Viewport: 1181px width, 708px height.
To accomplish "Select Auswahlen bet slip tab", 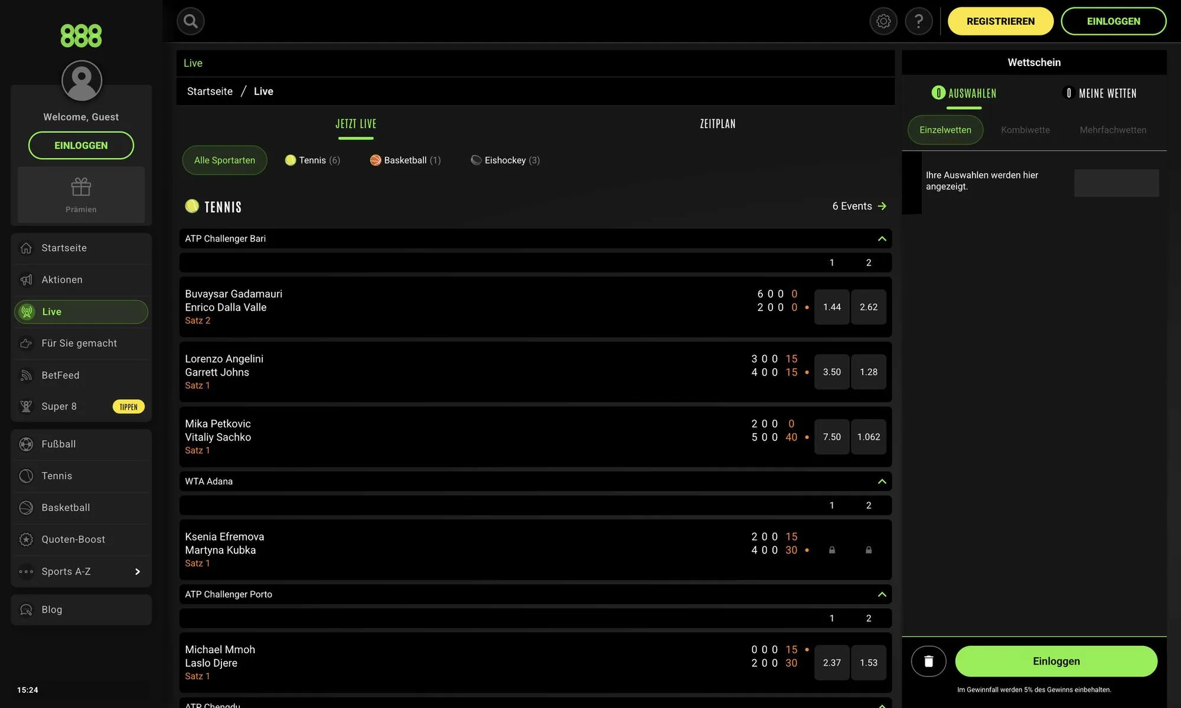I will (964, 93).
